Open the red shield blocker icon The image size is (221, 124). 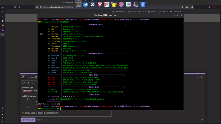214,7
